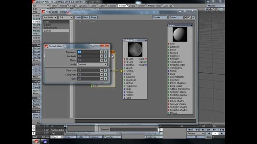Switch to the Setup tab
The width and height of the screenshot is (257, 144).
73,6
